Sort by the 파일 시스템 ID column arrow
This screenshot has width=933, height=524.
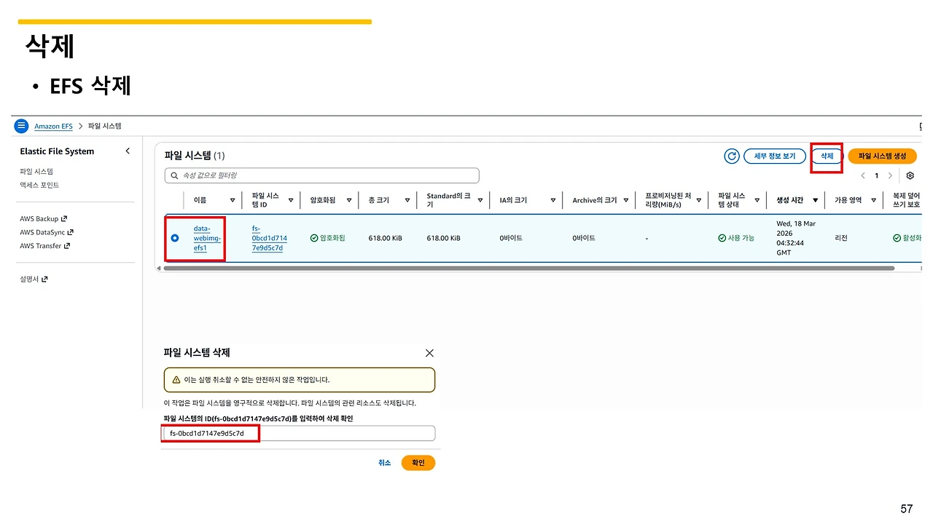pyautogui.click(x=290, y=200)
